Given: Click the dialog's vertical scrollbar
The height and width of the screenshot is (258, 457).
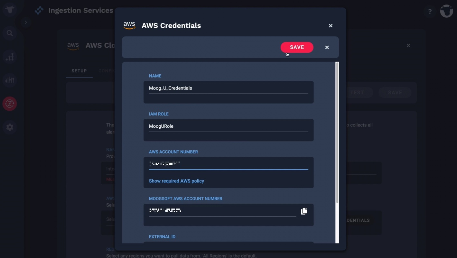Looking at the screenshot, I should pyautogui.click(x=337, y=133).
